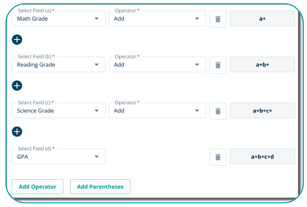Delete the GPA field row
This screenshot has width=307, height=207.
click(218, 157)
